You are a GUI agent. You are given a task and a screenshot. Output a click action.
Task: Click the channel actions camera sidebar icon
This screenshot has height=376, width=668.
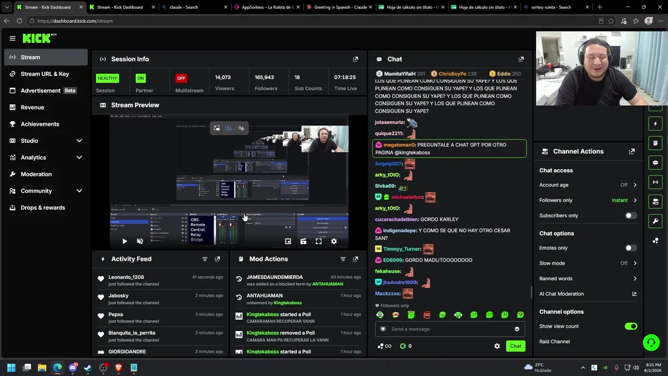[655, 201]
